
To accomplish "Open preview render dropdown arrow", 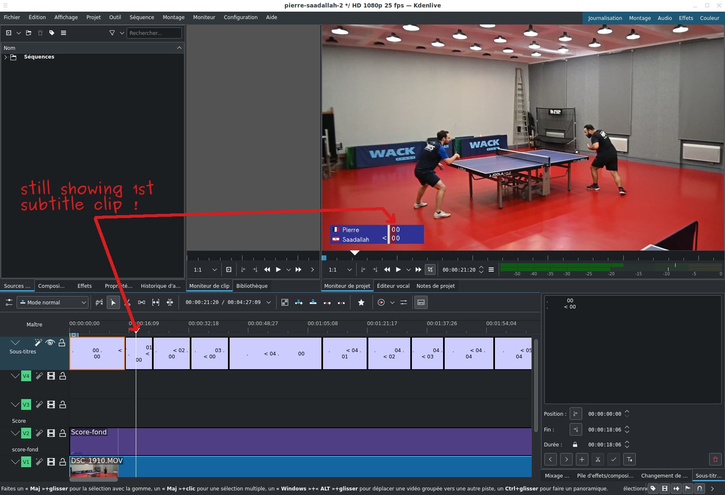I will coord(392,302).
